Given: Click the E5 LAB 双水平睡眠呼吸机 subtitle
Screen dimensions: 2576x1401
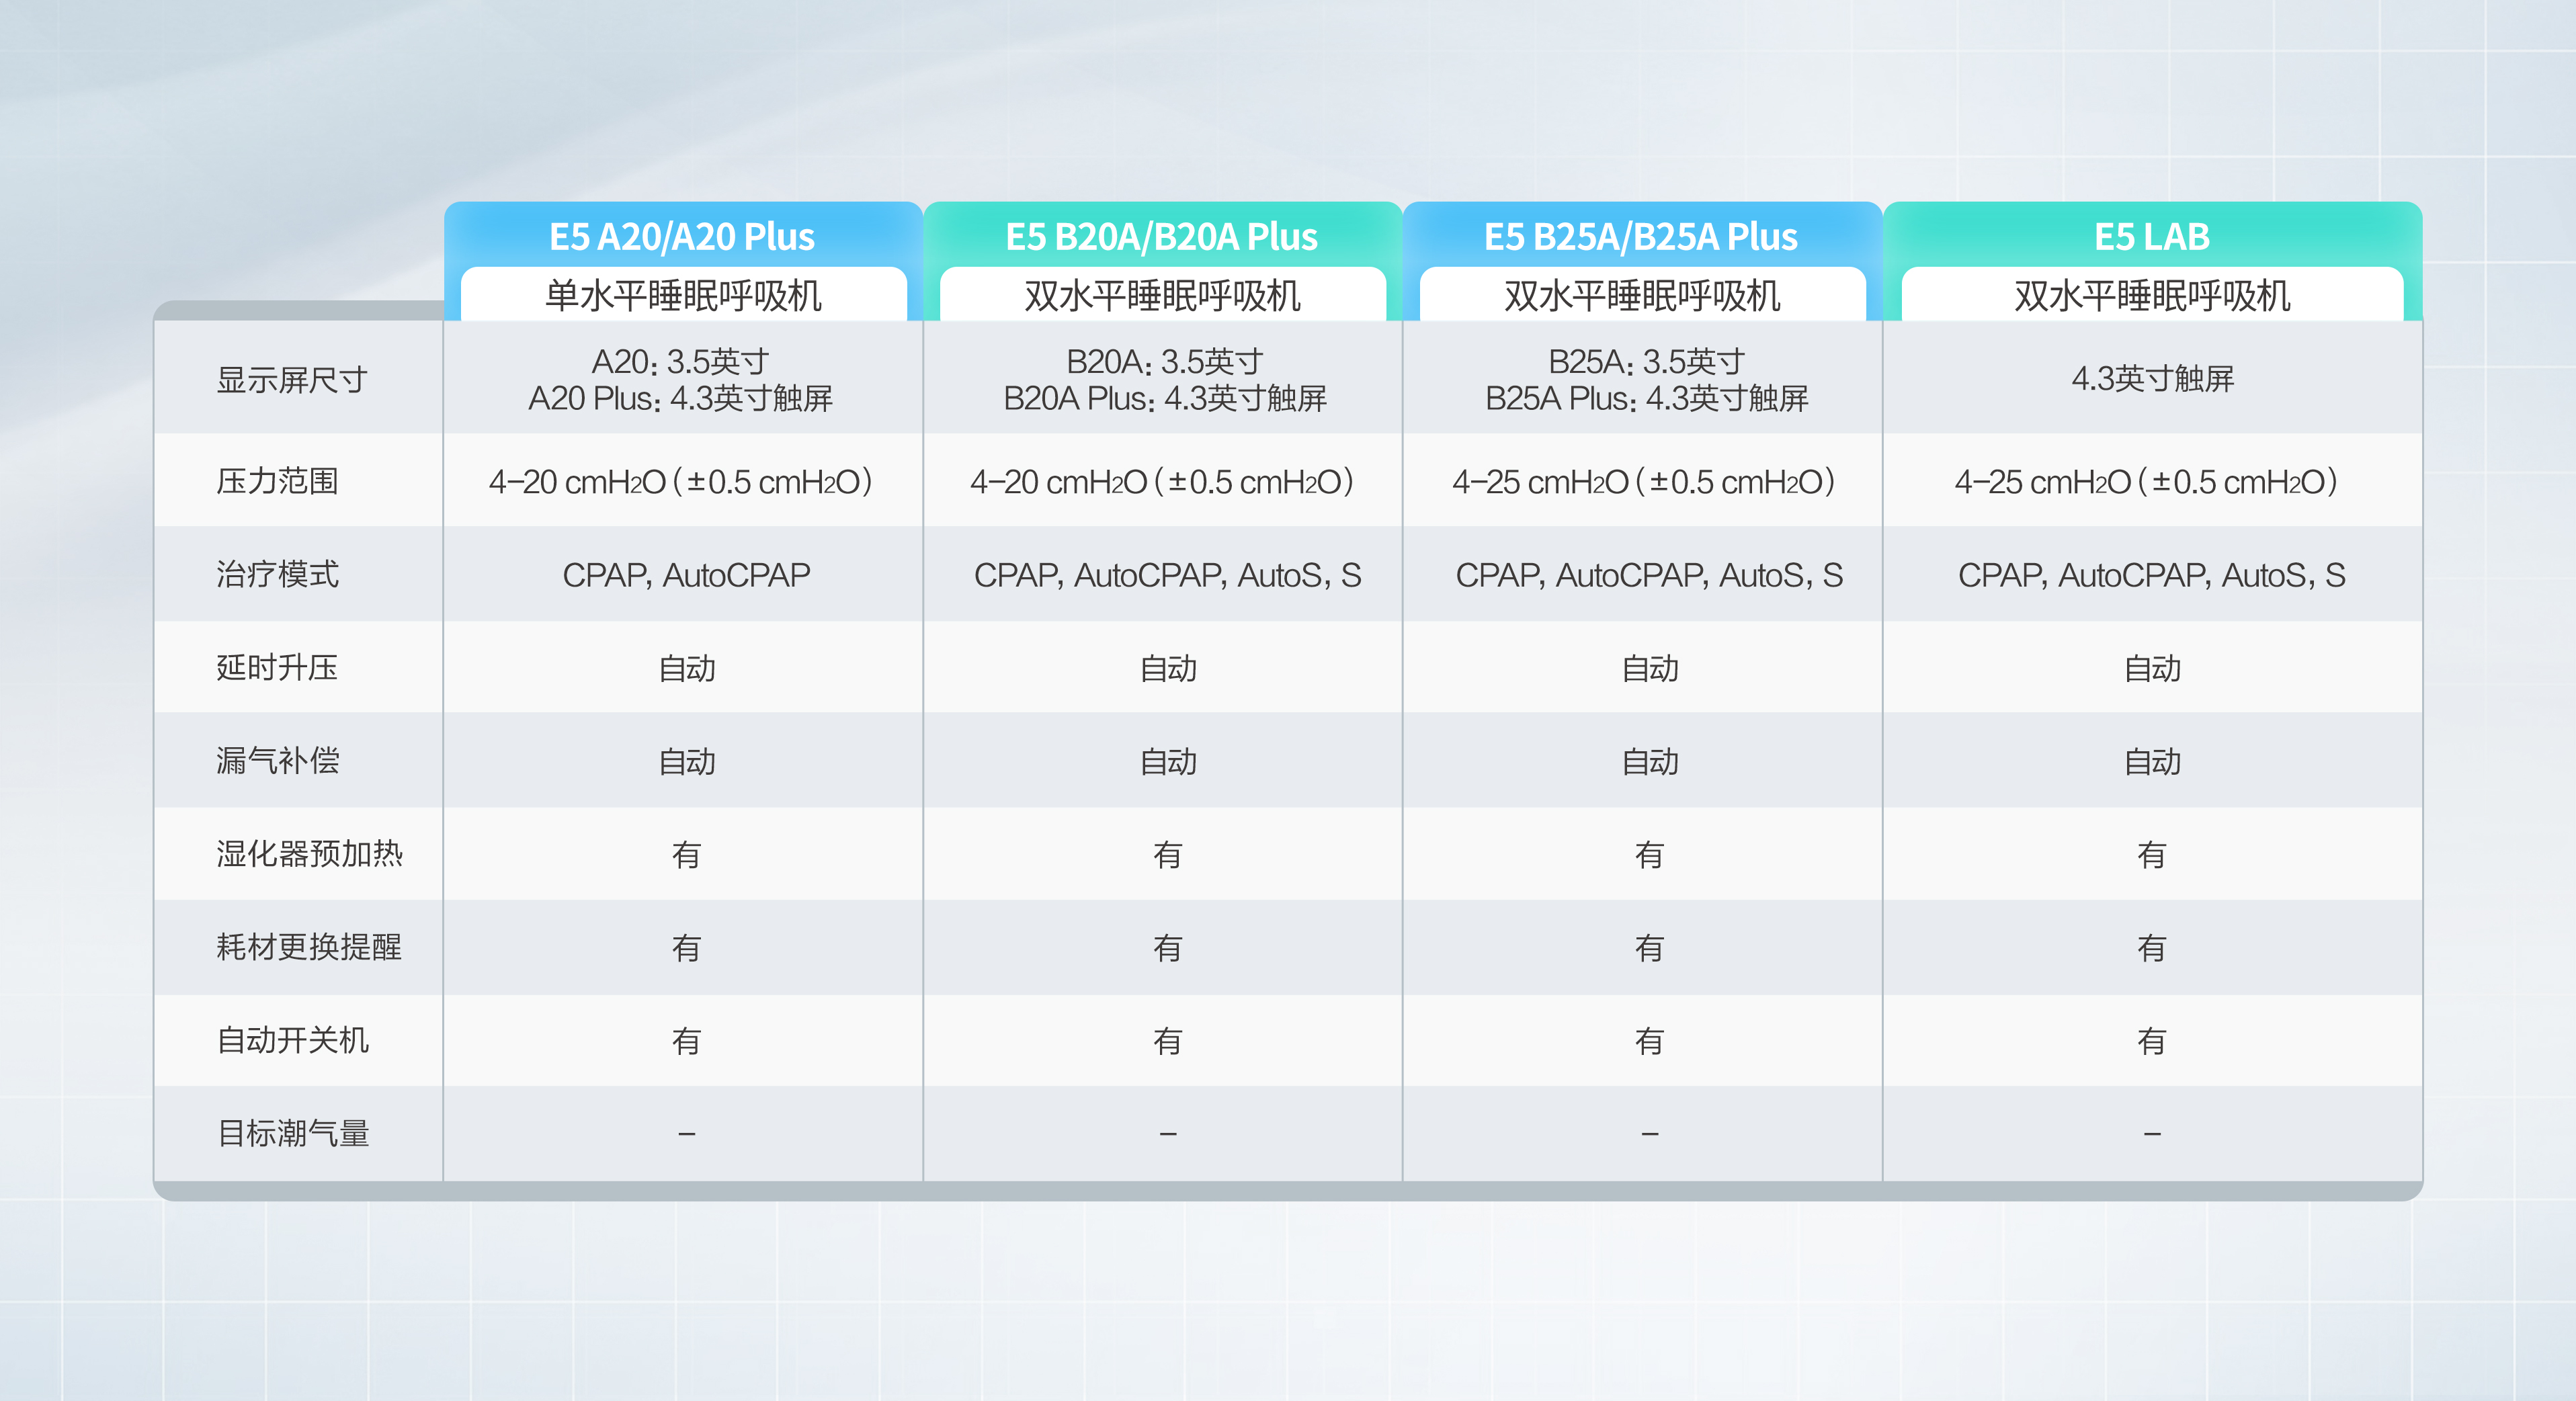Looking at the screenshot, I should click(2152, 296).
